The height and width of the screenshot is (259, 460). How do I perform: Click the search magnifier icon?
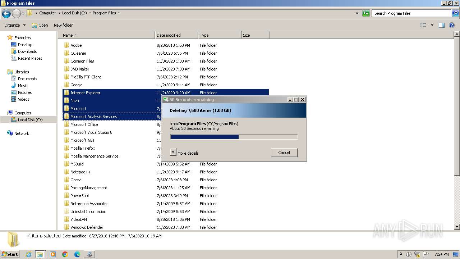point(455,13)
